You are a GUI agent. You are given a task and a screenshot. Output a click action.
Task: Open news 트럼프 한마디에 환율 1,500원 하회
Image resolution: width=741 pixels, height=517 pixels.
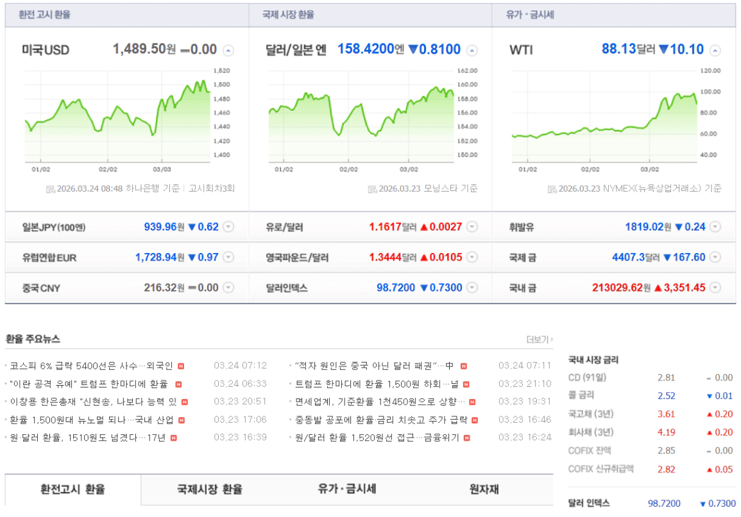click(377, 384)
